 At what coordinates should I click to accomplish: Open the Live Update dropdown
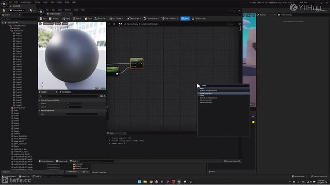click(117, 18)
